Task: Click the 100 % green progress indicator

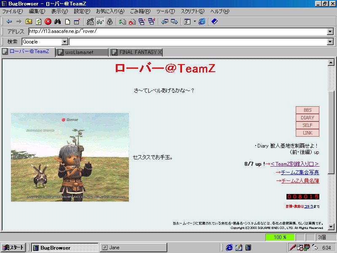Action: click(280, 237)
